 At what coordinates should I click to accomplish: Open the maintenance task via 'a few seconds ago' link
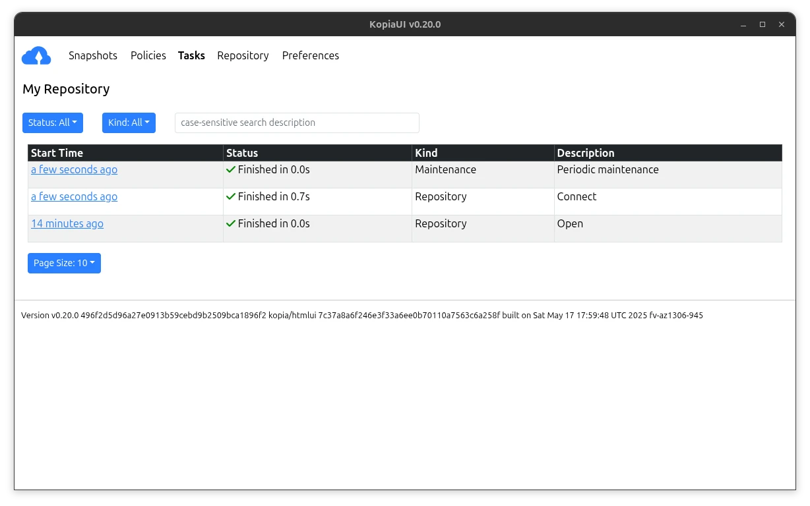74,169
